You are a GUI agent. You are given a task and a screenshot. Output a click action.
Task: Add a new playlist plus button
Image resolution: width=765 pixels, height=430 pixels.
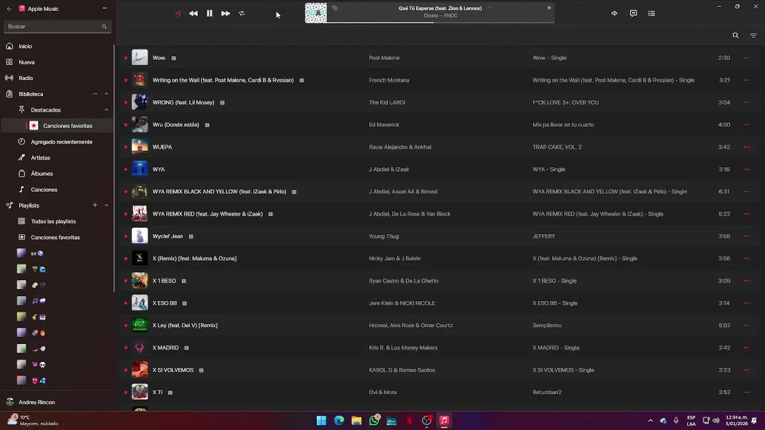tap(95, 205)
